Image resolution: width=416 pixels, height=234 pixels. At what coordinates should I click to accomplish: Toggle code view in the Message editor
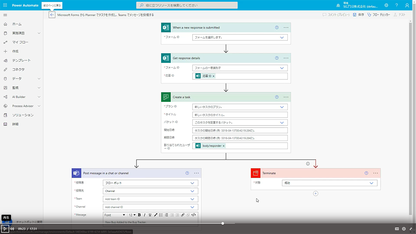[x=193, y=215]
